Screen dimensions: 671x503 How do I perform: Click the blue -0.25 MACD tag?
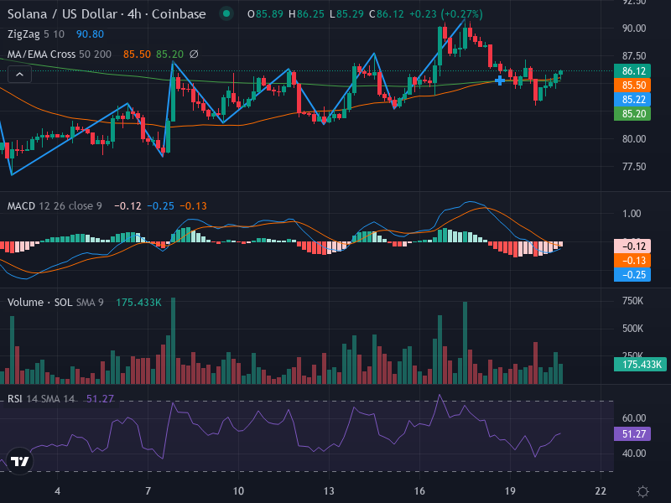point(632,275)
